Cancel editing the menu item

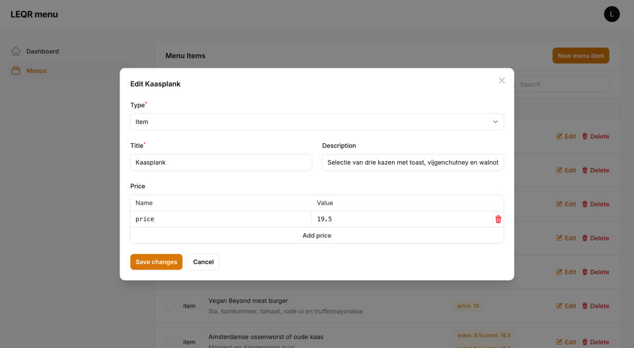coord(203,262)
